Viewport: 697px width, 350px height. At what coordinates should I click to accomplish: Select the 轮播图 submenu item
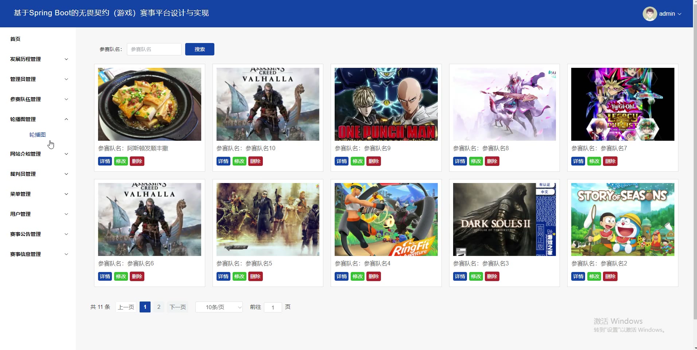(x=38, y=135)
